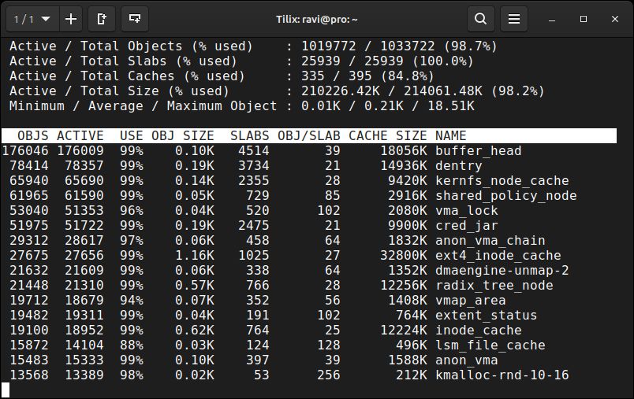The height and width of the screenshot is (399, 634).
Task: Select the kernfs_node_cache name
Action: (x=502, y=181)
